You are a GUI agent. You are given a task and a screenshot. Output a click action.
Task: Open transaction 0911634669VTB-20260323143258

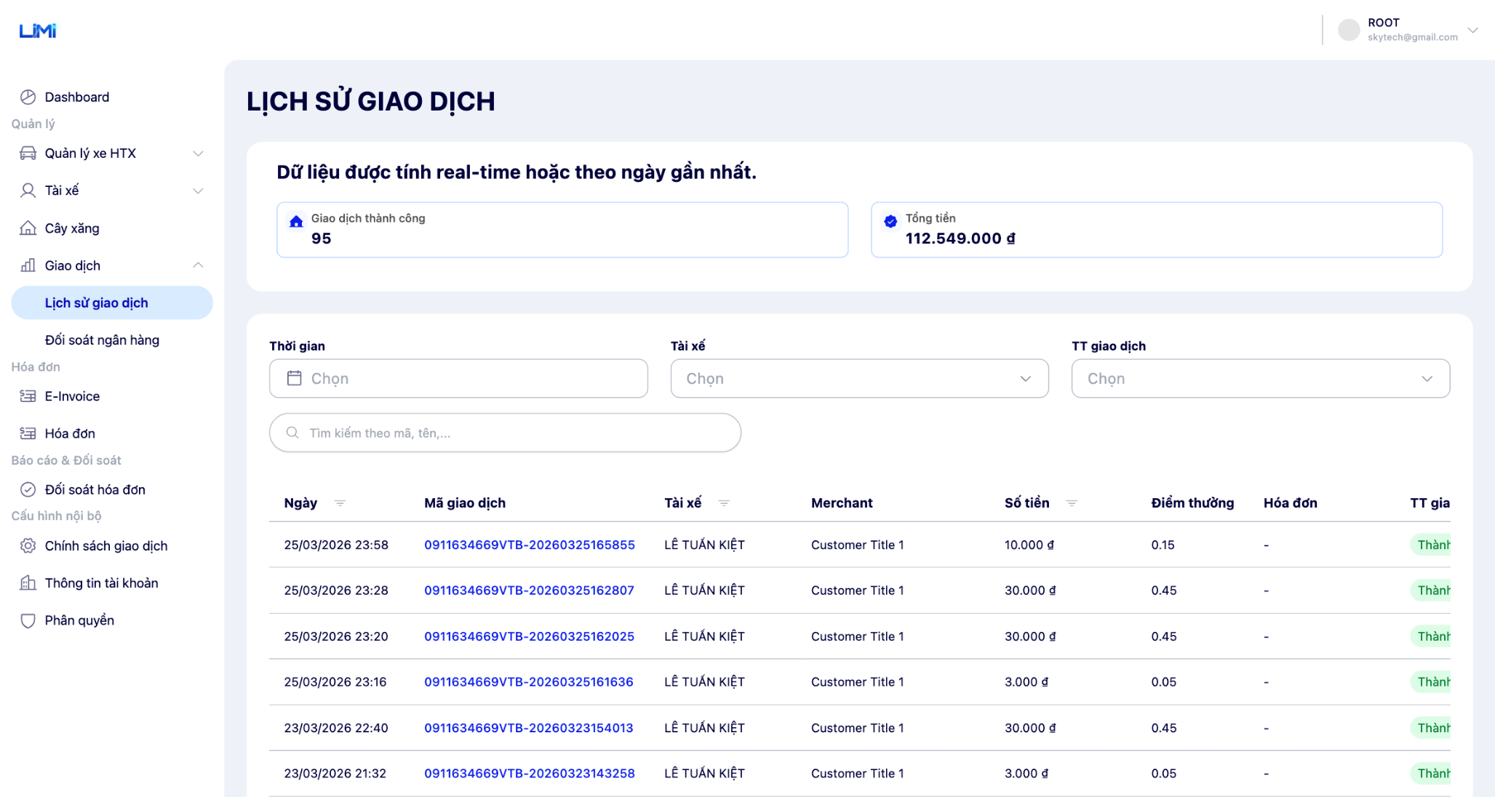tap(530, 773)
